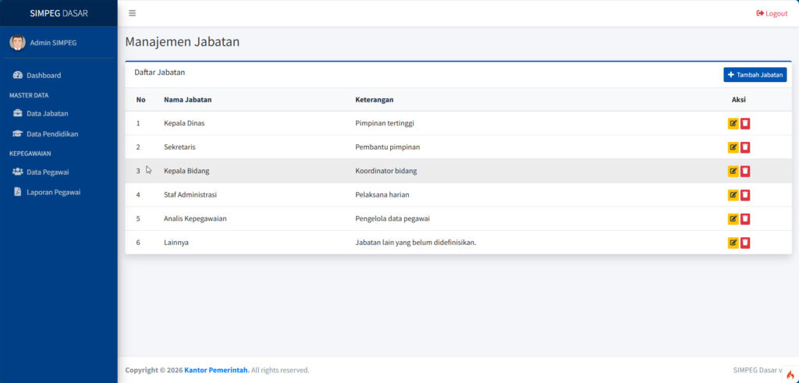Click the Kantor Pemerintah footer link
The image size is (799, 383).
(216, 371)
